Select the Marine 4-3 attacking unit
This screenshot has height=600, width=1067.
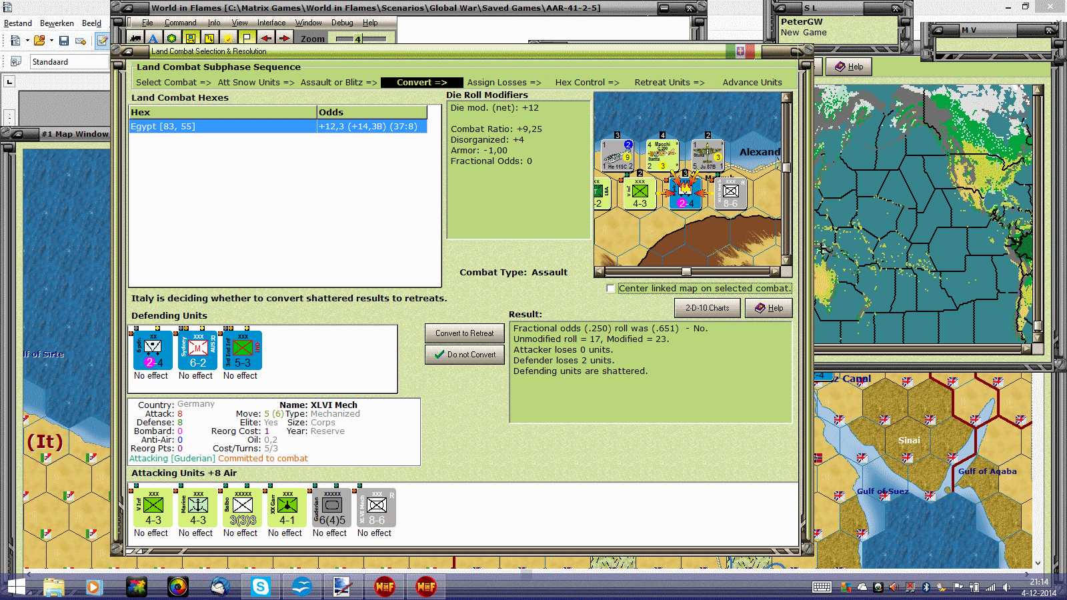tap(197, 507)
